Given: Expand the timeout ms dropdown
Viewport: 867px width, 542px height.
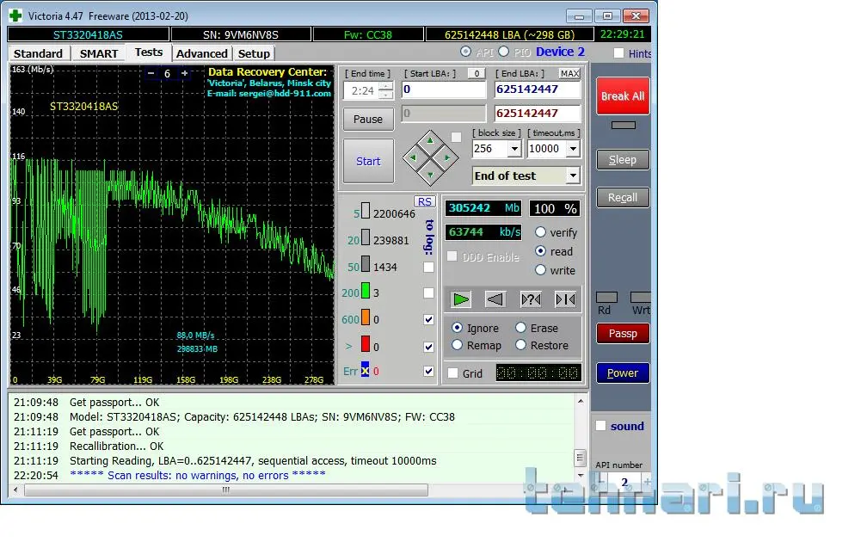Looking at the screenshot, I should click(574, 149).
